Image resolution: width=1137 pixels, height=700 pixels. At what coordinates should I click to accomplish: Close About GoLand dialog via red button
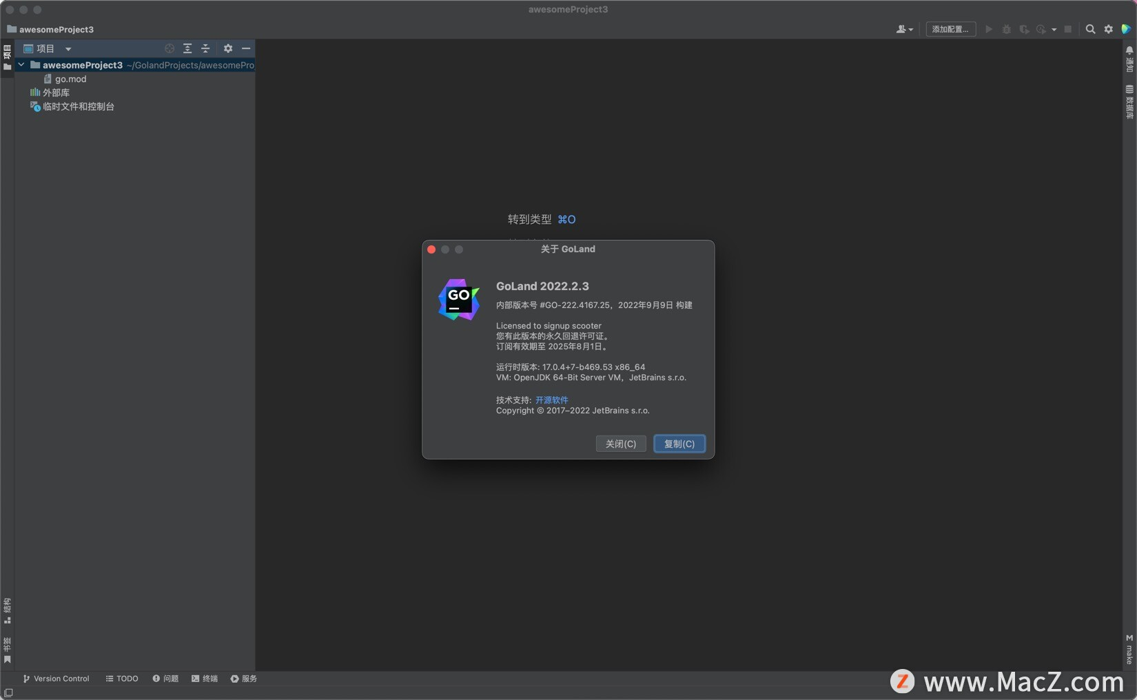coord(431,249)
